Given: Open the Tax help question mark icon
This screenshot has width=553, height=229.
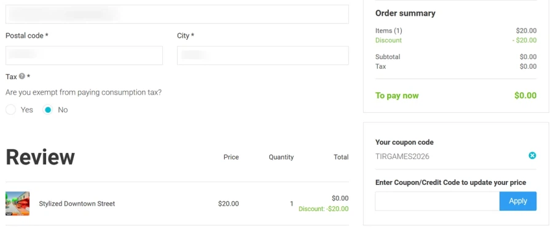Looking at the screenshot, I should (x=22, y=76).
